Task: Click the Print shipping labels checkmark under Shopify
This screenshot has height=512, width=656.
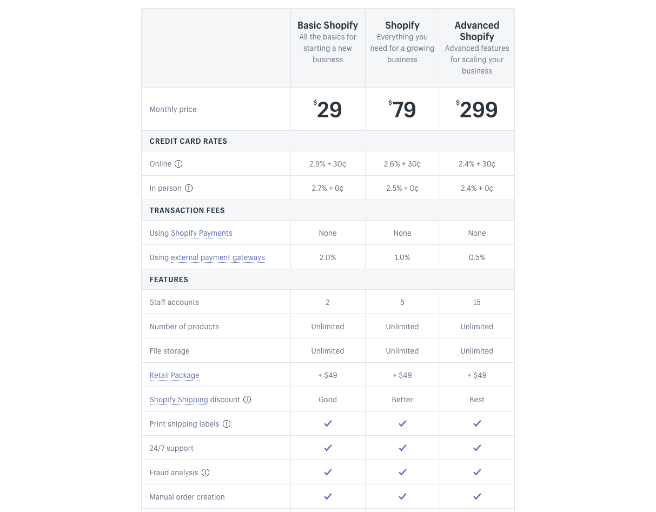Action: click(x=402, y=423)
